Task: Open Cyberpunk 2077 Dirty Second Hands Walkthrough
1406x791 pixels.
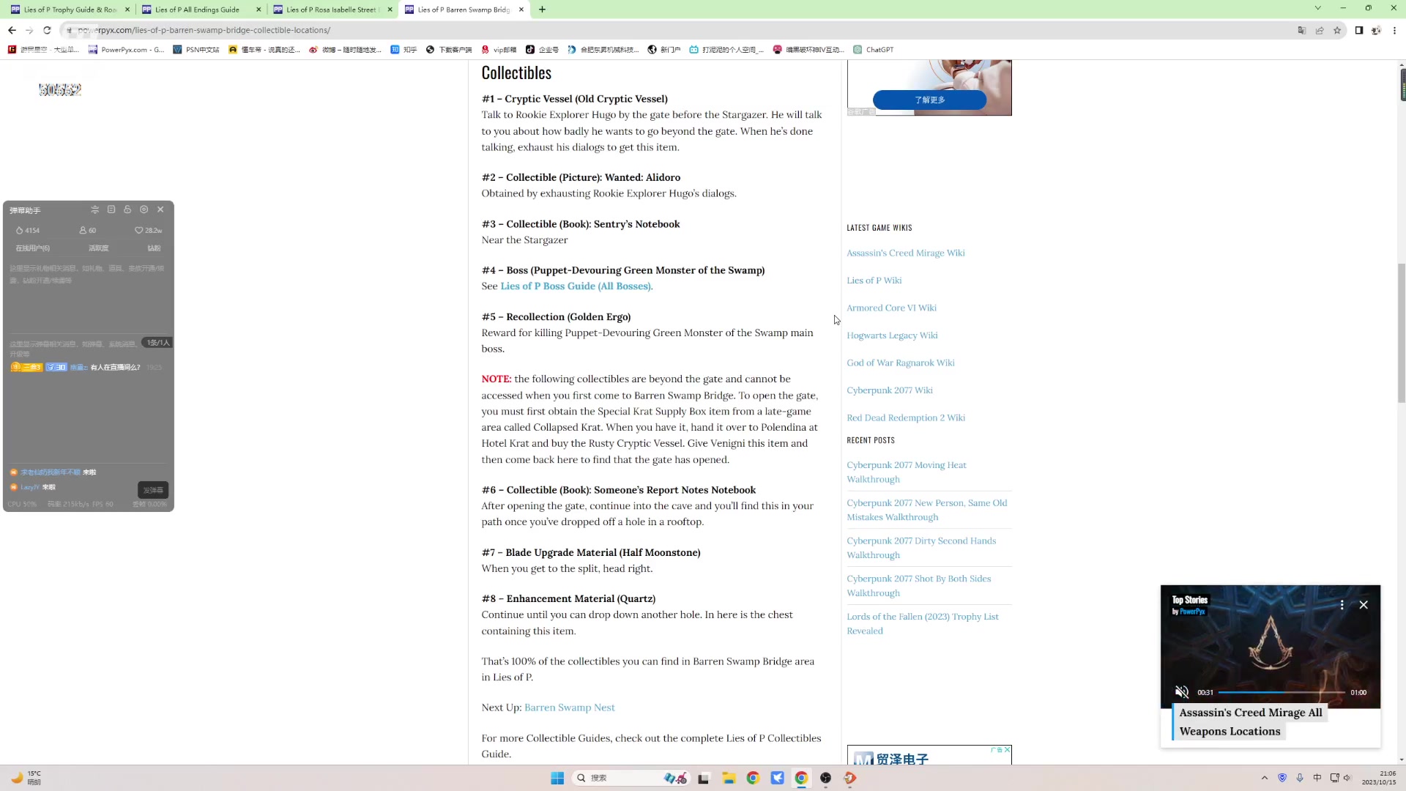Action: [921, 548]
